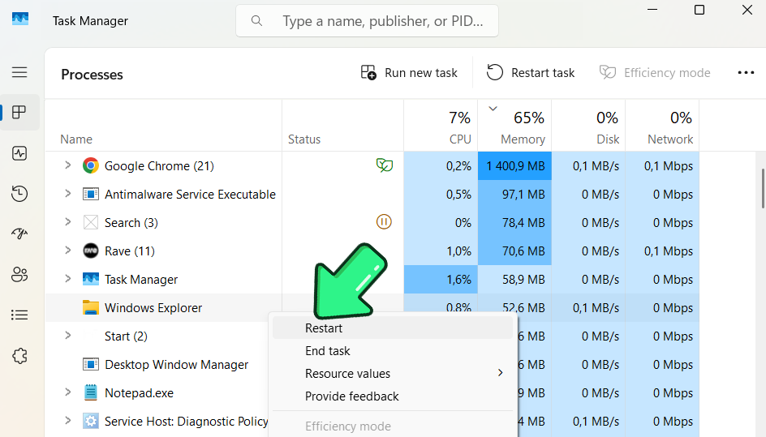Open the Startup apps sidebar icon
Viewport: 766px width, 437px height.
(x=19, y=233)
